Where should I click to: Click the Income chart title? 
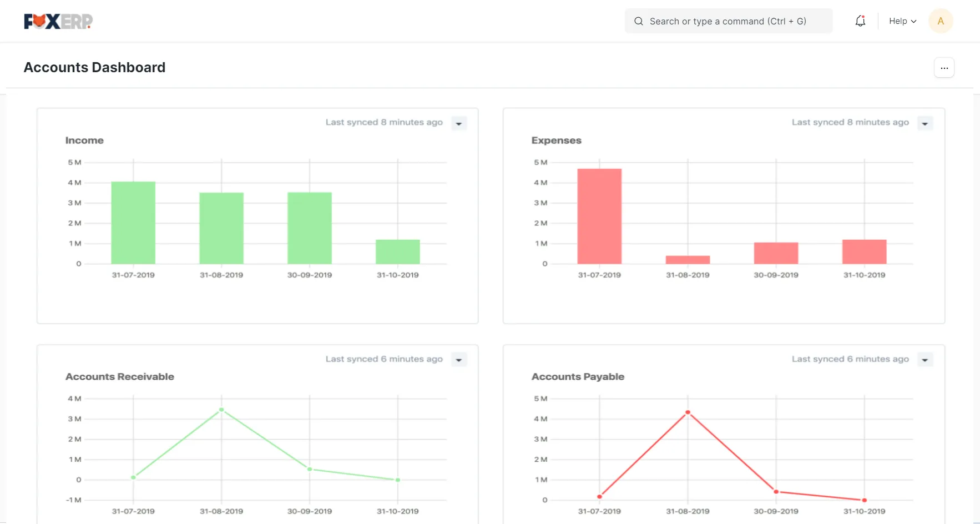[84, 140]
